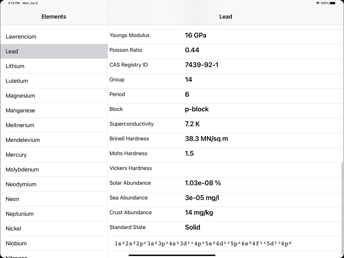Viewport: 344px width, 258px height.
Task: Select Lawrencium in the elements list
Action: [21, 36]
